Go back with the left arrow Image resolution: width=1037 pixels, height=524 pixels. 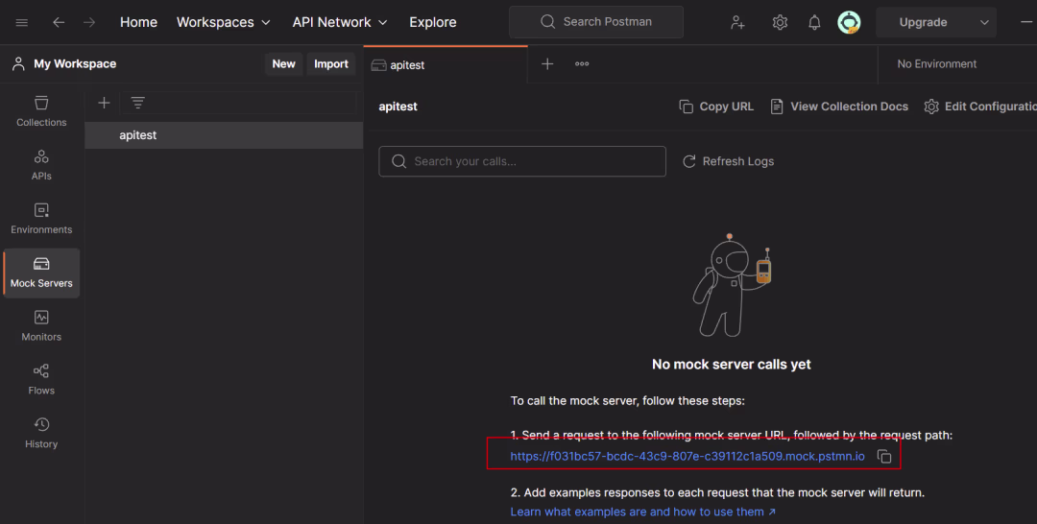[59, 22]
